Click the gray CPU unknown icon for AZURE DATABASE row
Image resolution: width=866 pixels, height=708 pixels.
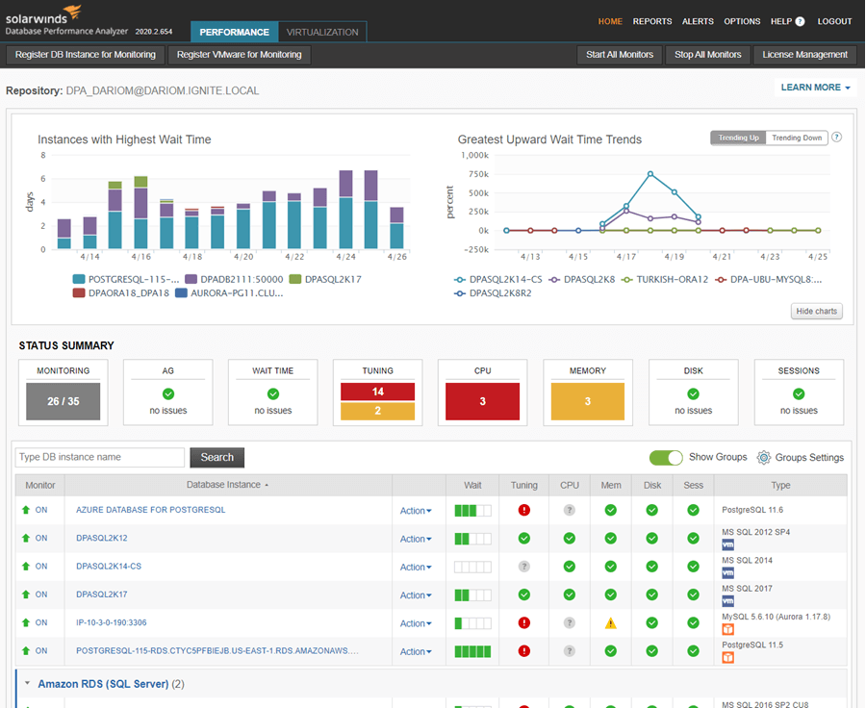(x=570, y=510)
